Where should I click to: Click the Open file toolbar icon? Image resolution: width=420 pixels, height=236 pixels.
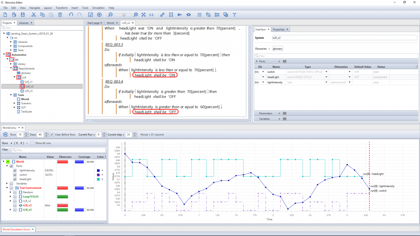click(x=14, y=15)
